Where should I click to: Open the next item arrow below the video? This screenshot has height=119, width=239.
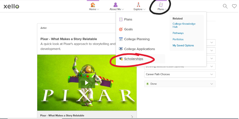pos(132,116)
